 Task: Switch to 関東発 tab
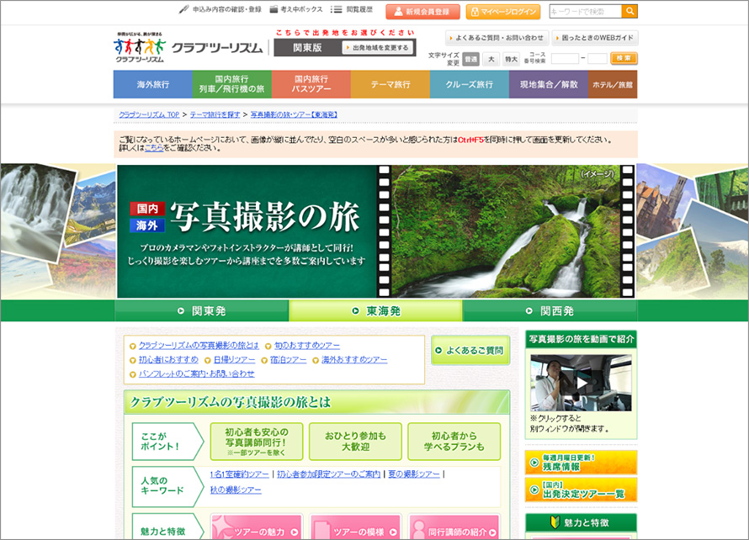[202, 311]
